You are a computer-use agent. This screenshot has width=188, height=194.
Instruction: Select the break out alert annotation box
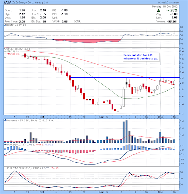click(x=141, y=57)
